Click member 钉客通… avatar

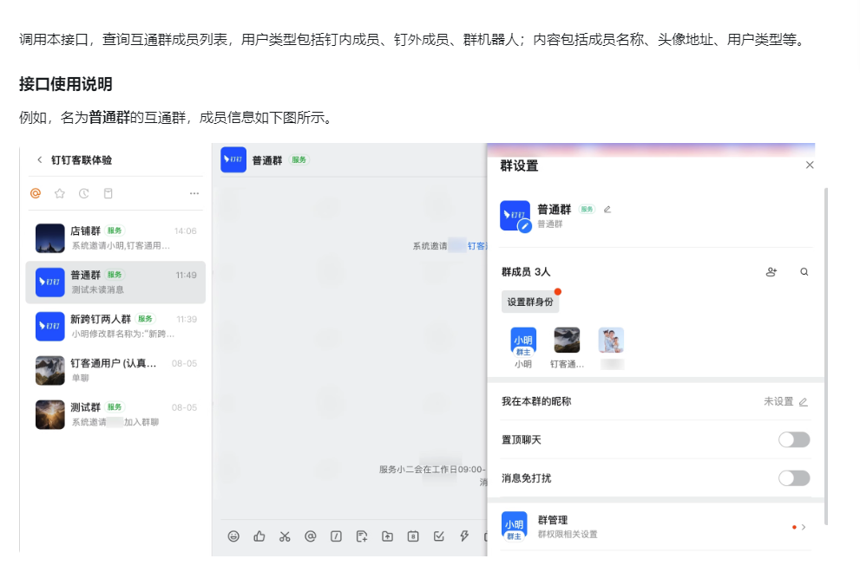coord(568,341)
